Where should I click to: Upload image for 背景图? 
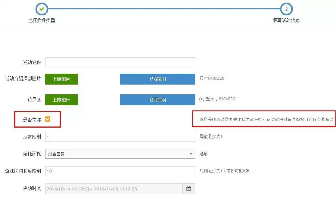point(62,100)
